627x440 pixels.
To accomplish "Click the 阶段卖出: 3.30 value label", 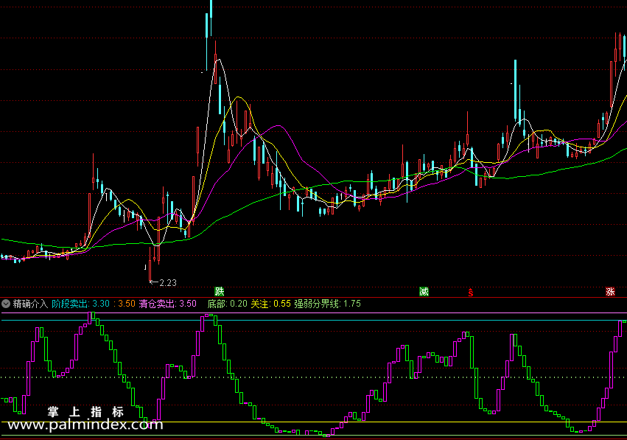I will click(x=80, y=304).
